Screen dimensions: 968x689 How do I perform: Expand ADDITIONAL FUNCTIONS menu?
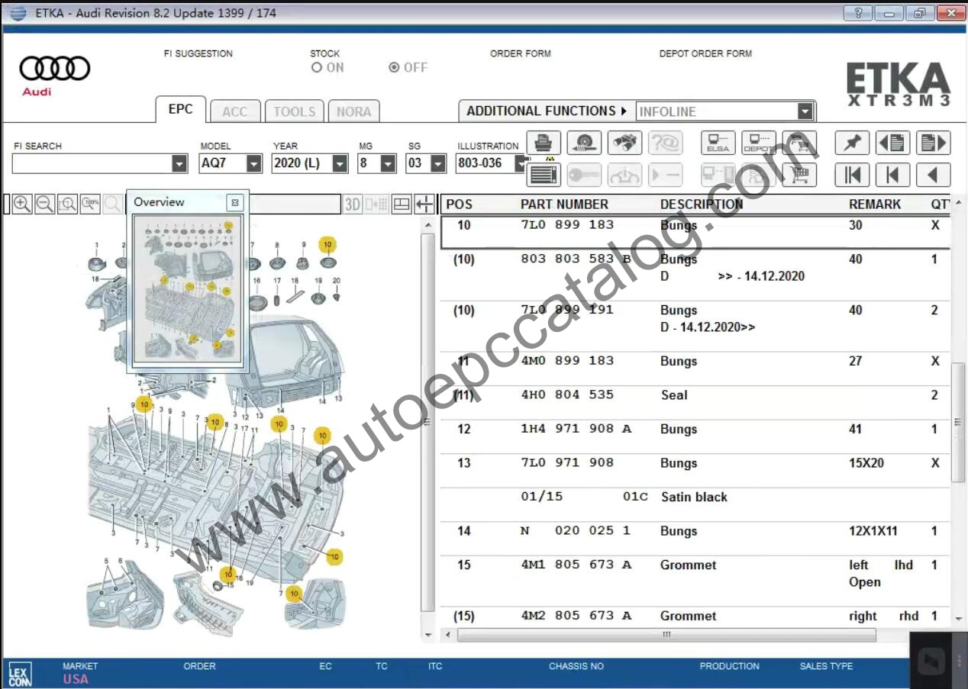pos(547,111)
